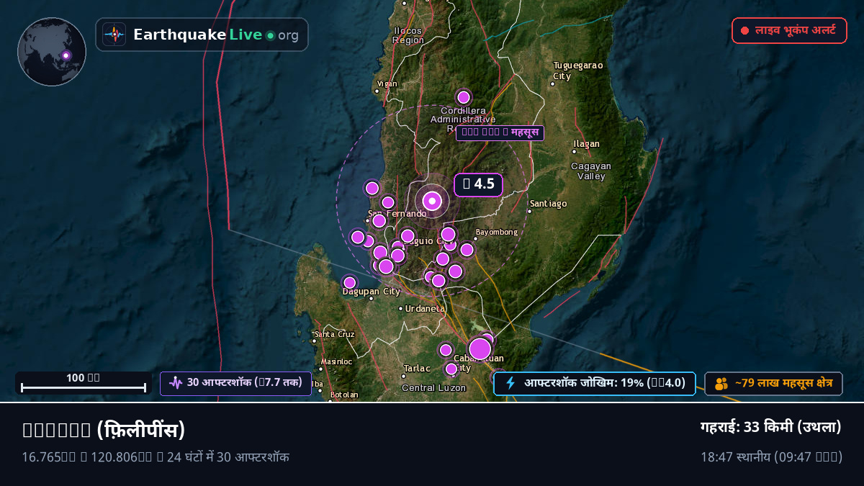Click the Ilocos Region label
The width and height of the screenshot is (864, 486).
click(408, 35)
